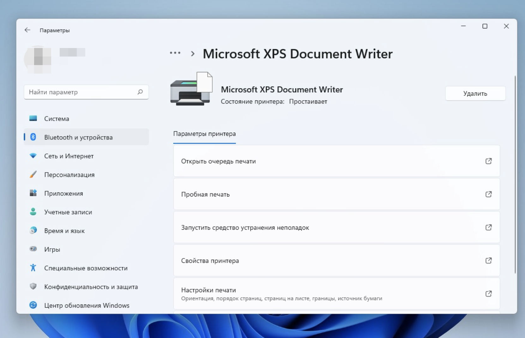Click the Время и язык clock icon
525x338 pixels.
pyautogui.click(x=33, y=230)
